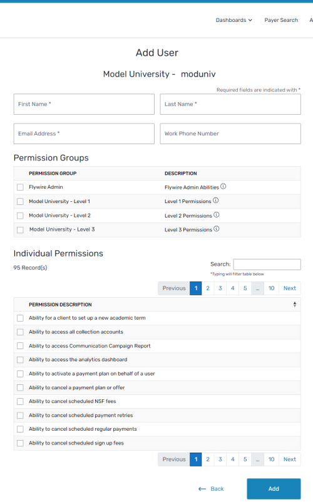
Task: Enable cancel scheduled regular payments permission
Action: pyautogui.click(x=20, y=429)
